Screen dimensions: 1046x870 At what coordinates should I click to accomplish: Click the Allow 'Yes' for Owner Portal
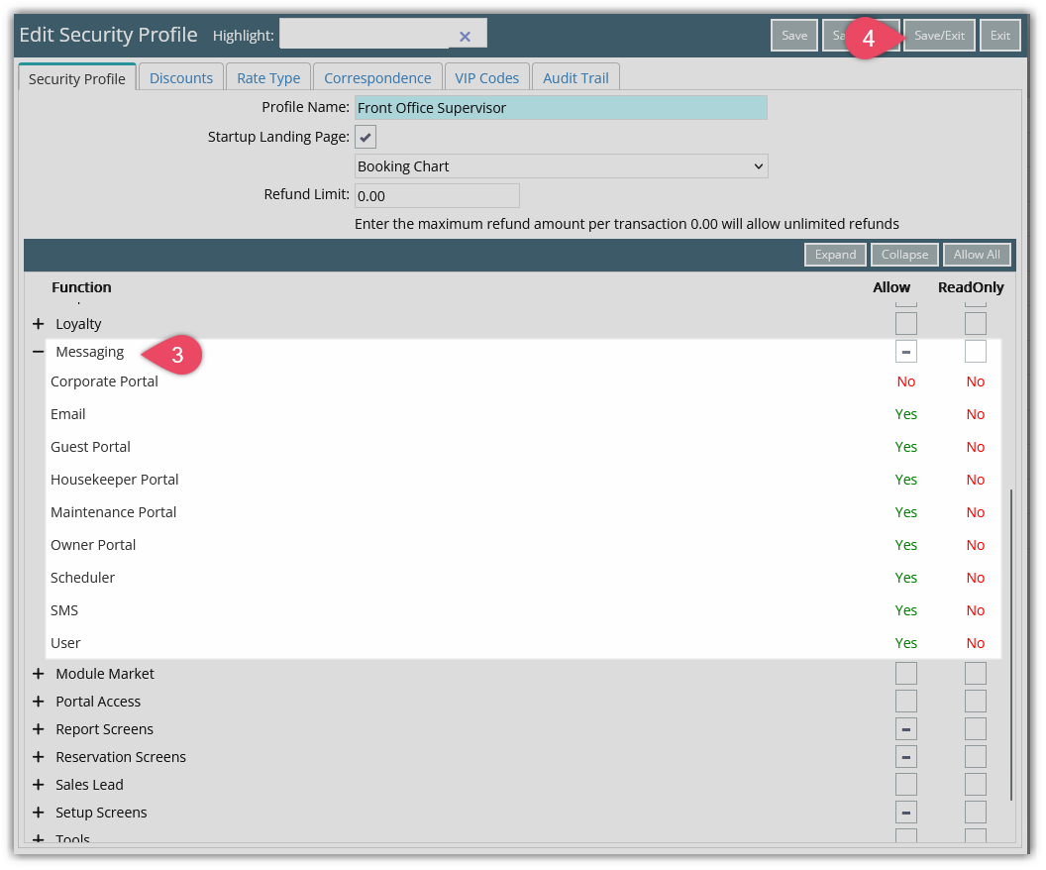[x=906, y=546]
